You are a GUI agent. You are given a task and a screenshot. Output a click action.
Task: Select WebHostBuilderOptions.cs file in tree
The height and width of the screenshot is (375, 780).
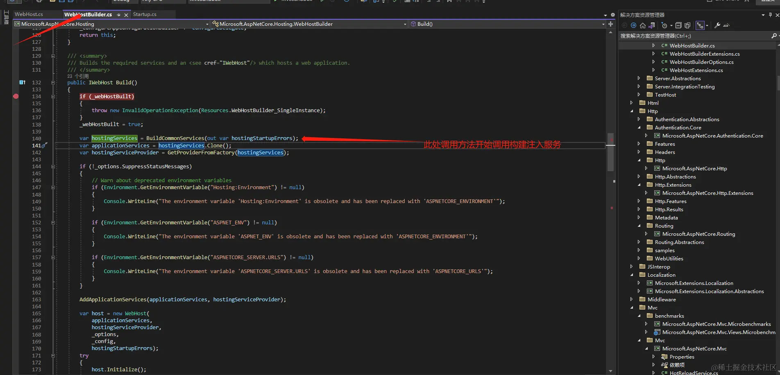[701, 62]
